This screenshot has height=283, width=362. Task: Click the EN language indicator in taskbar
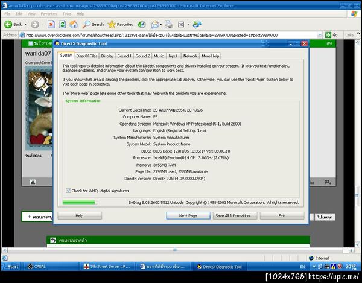click(302, 266)
